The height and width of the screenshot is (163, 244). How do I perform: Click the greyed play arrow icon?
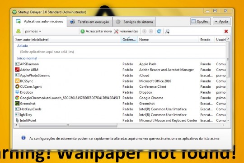click(144, 32)
